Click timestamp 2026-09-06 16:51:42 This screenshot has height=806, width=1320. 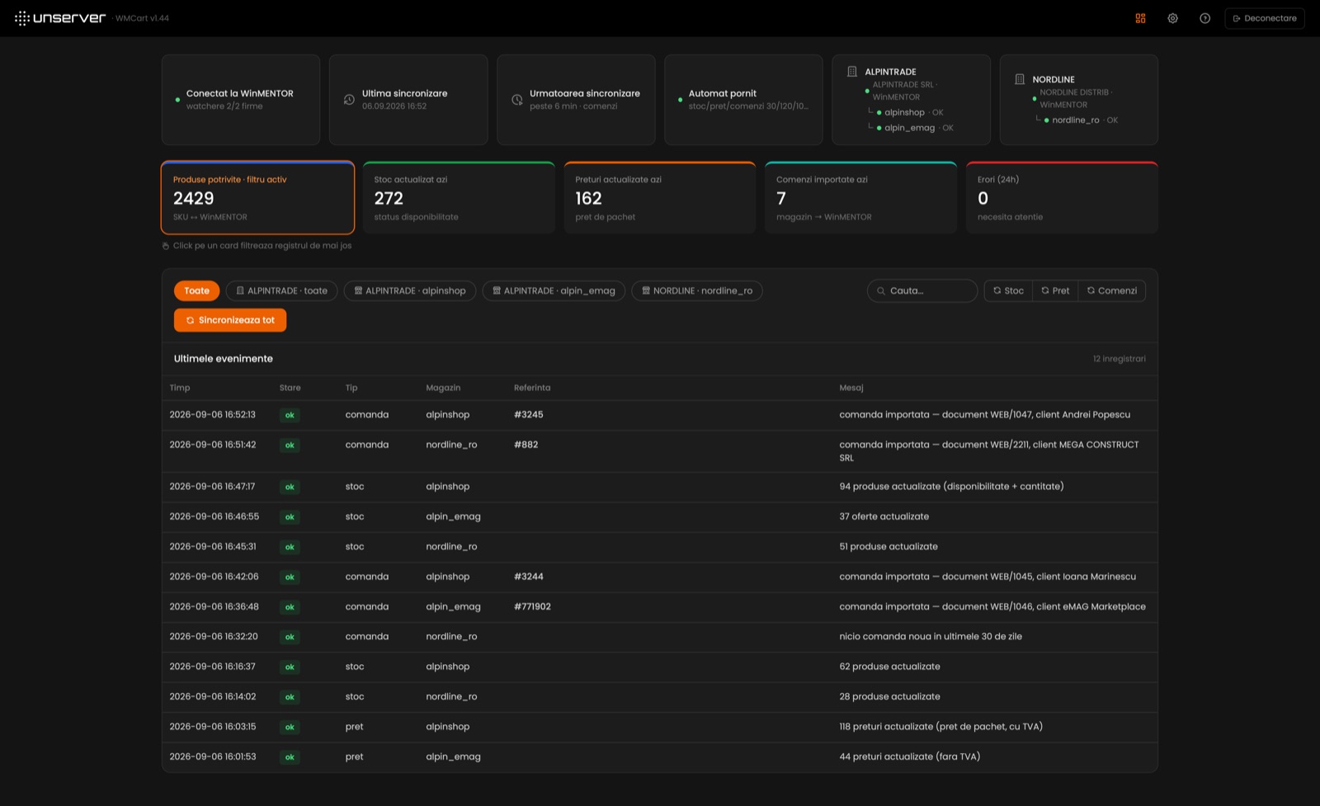(x=213, y=445)
